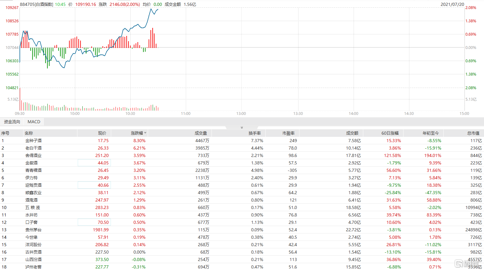The width and height of the screenshot is (484, 270).
Task: Select the 伊力特 stock name
Action: click(31, 178)
